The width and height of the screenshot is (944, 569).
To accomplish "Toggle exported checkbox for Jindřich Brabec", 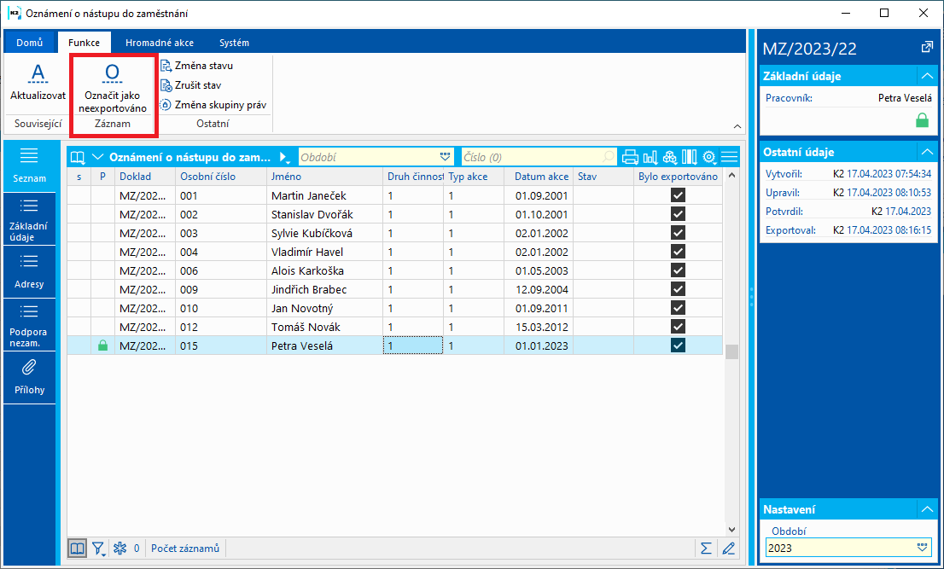I will coord(678,289).
